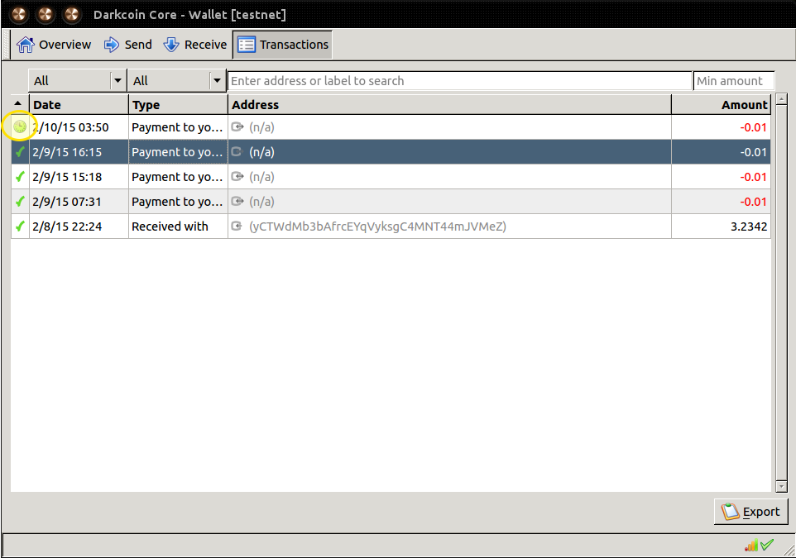The height and width of the screenshot is (558, 796).
Task: Open the Overview tab
Action: (x=53, y=45)
